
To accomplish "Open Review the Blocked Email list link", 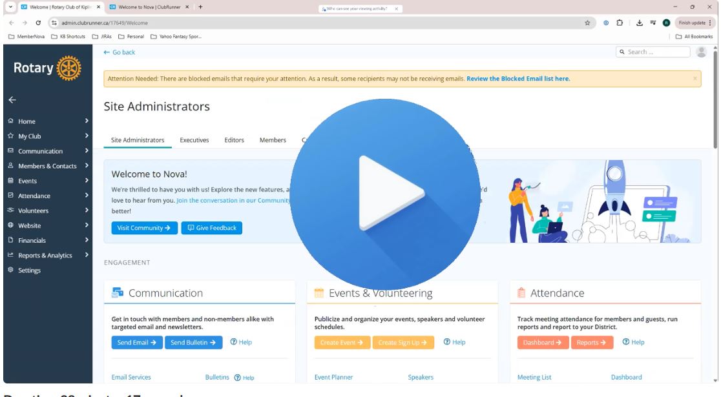I will coord(518,79).
